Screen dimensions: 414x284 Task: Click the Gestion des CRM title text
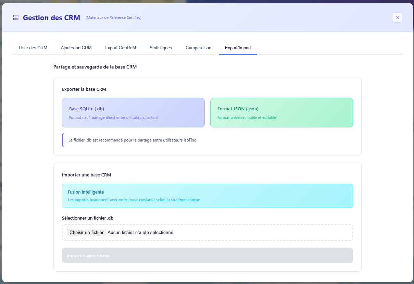51,17
